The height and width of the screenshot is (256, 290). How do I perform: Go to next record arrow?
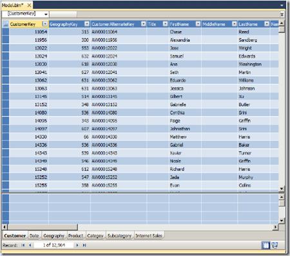pos(77,245)
